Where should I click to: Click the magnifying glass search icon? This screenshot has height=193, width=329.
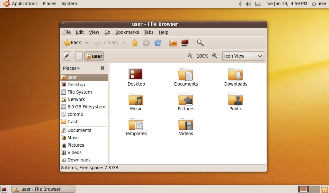(200, 43)
